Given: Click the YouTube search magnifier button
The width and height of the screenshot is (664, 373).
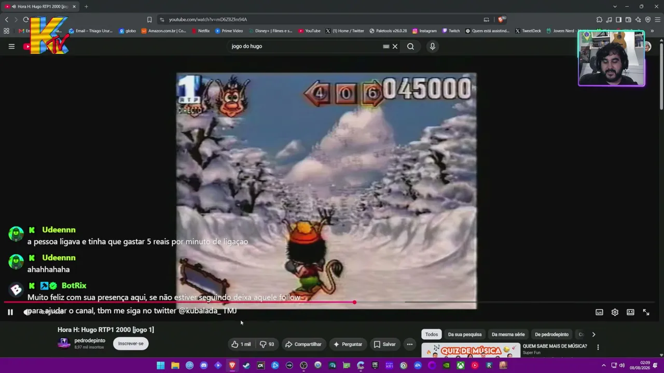Looking at the screenshot, I should [410, 46].
